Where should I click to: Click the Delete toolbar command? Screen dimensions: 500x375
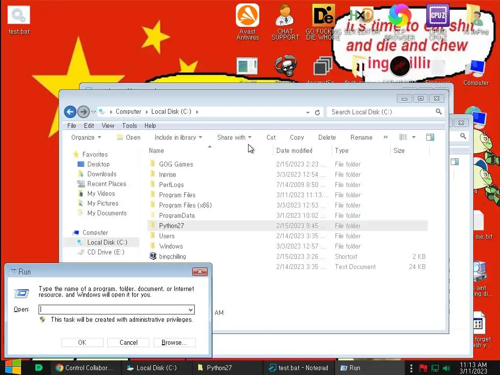coord(327,137)
